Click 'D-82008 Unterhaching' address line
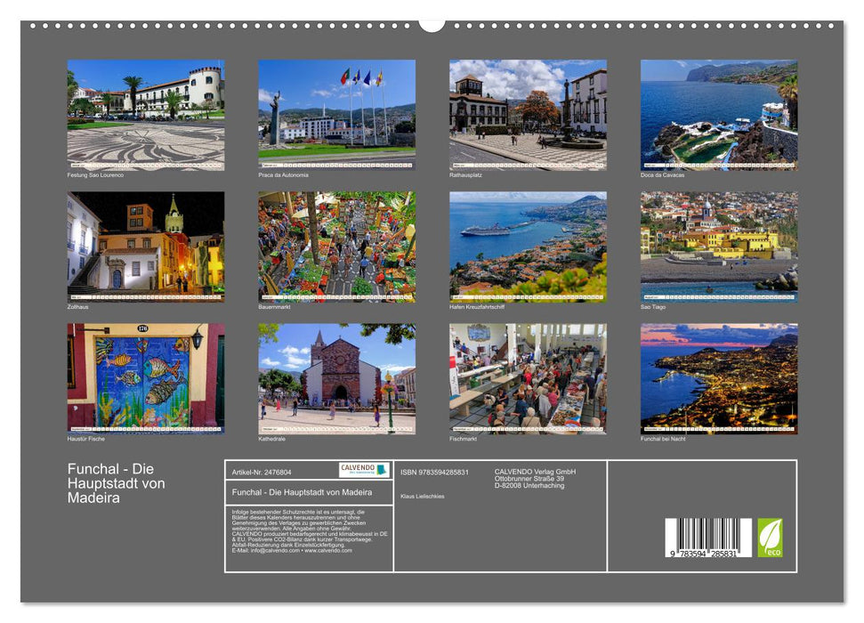This screenshot has width=864, height=623. click(529, 486)
